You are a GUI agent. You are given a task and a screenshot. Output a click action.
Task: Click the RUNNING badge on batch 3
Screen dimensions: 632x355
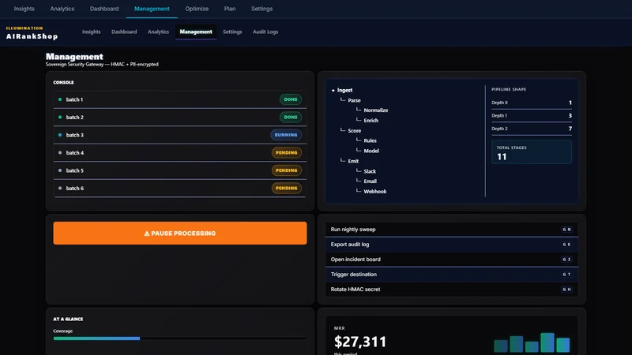(286, 135)
